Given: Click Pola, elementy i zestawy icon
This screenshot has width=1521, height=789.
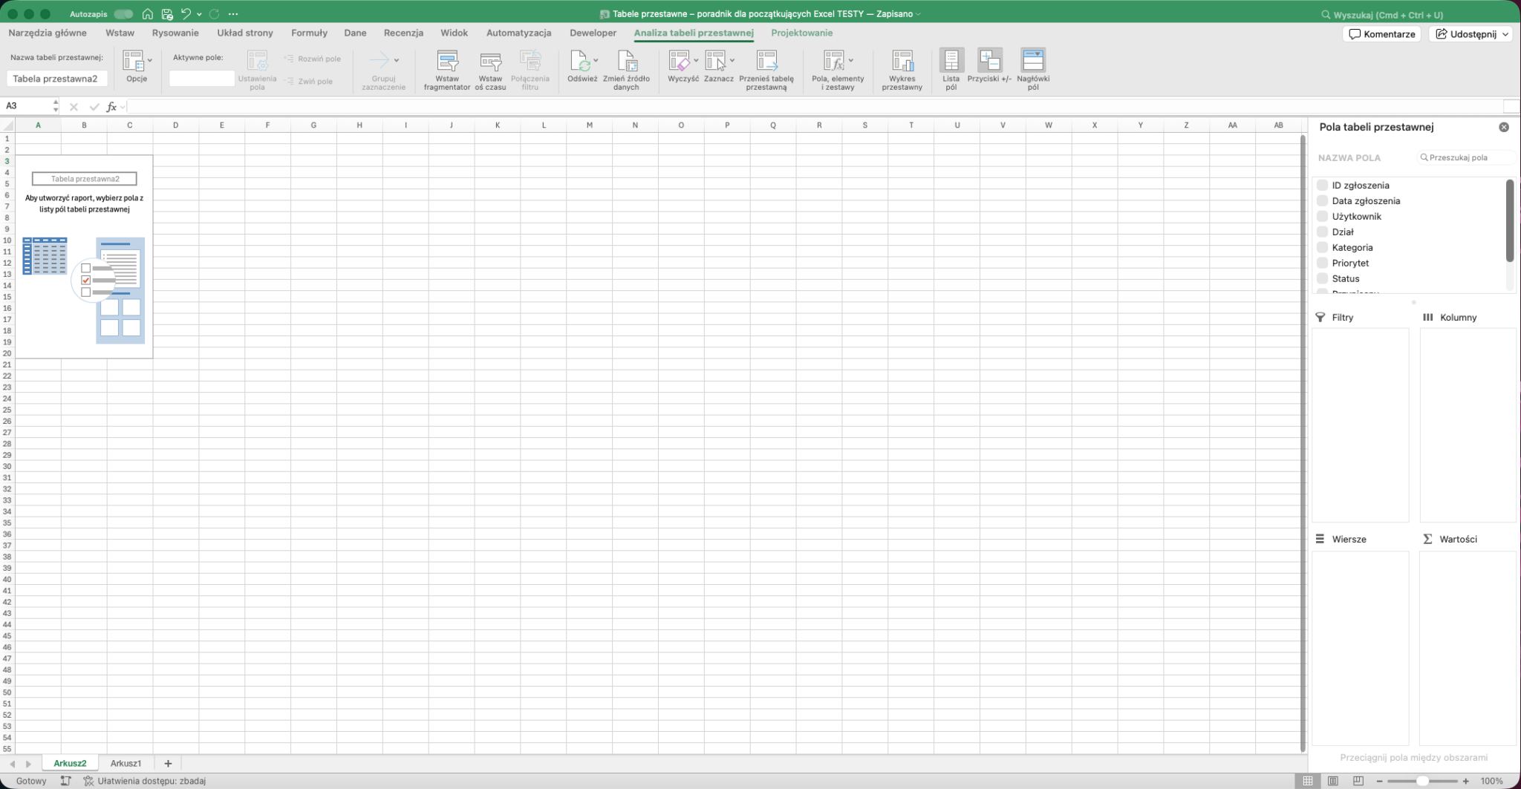Looking at the screenshot, I should (833, 61).
